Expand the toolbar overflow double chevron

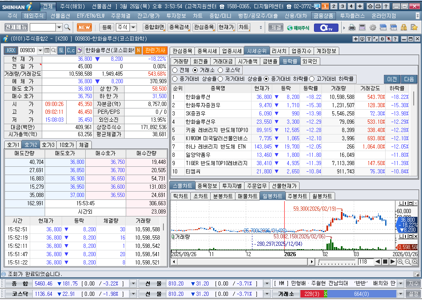[x=261, y=27]
